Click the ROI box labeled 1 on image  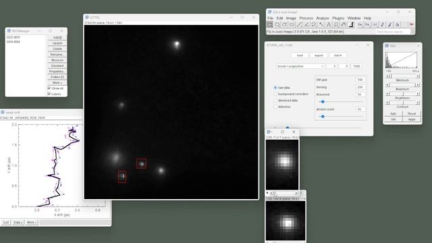[x=122, y=177]
